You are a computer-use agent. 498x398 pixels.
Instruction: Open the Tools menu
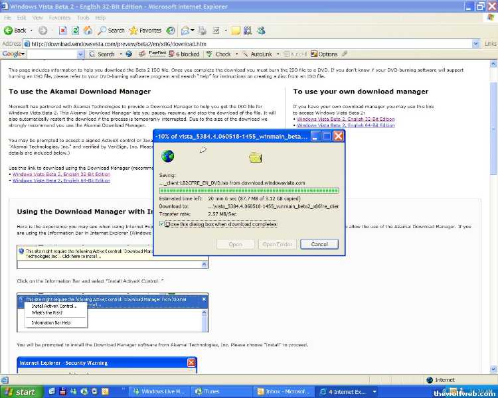pos(82,18)
